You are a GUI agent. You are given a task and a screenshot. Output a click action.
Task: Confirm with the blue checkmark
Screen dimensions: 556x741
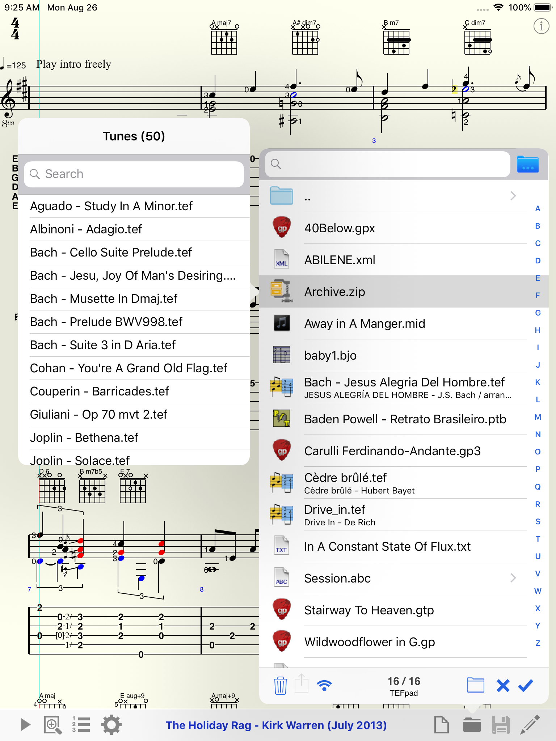(526, 685)
